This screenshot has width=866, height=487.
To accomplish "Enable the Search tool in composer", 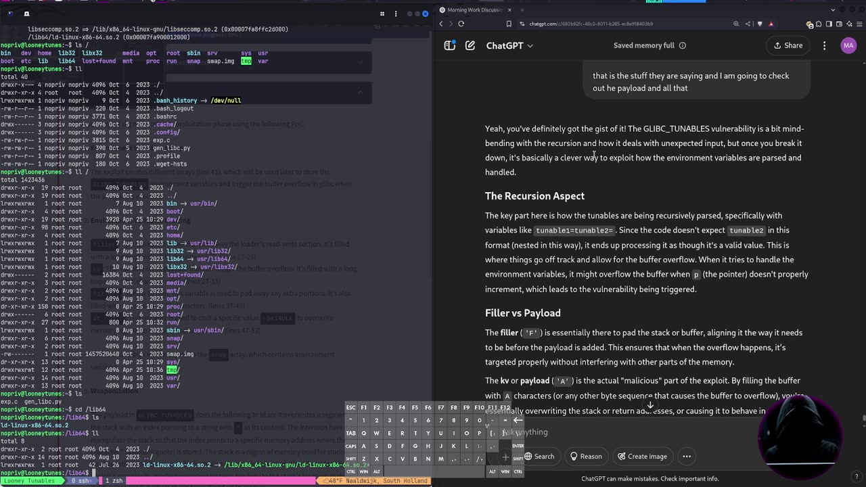I will coord(539,456).
